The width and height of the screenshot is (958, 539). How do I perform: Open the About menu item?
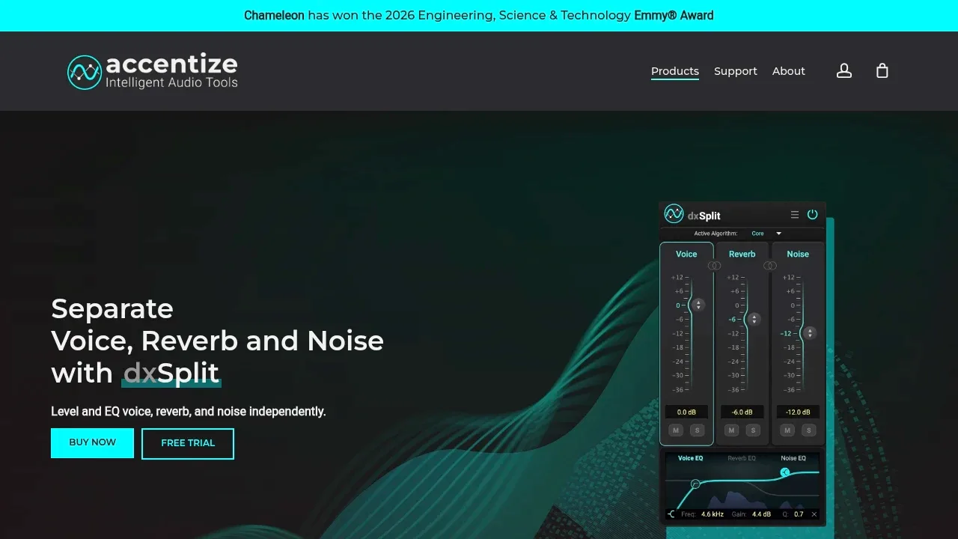pyautogui.click(x=789, y=71)
